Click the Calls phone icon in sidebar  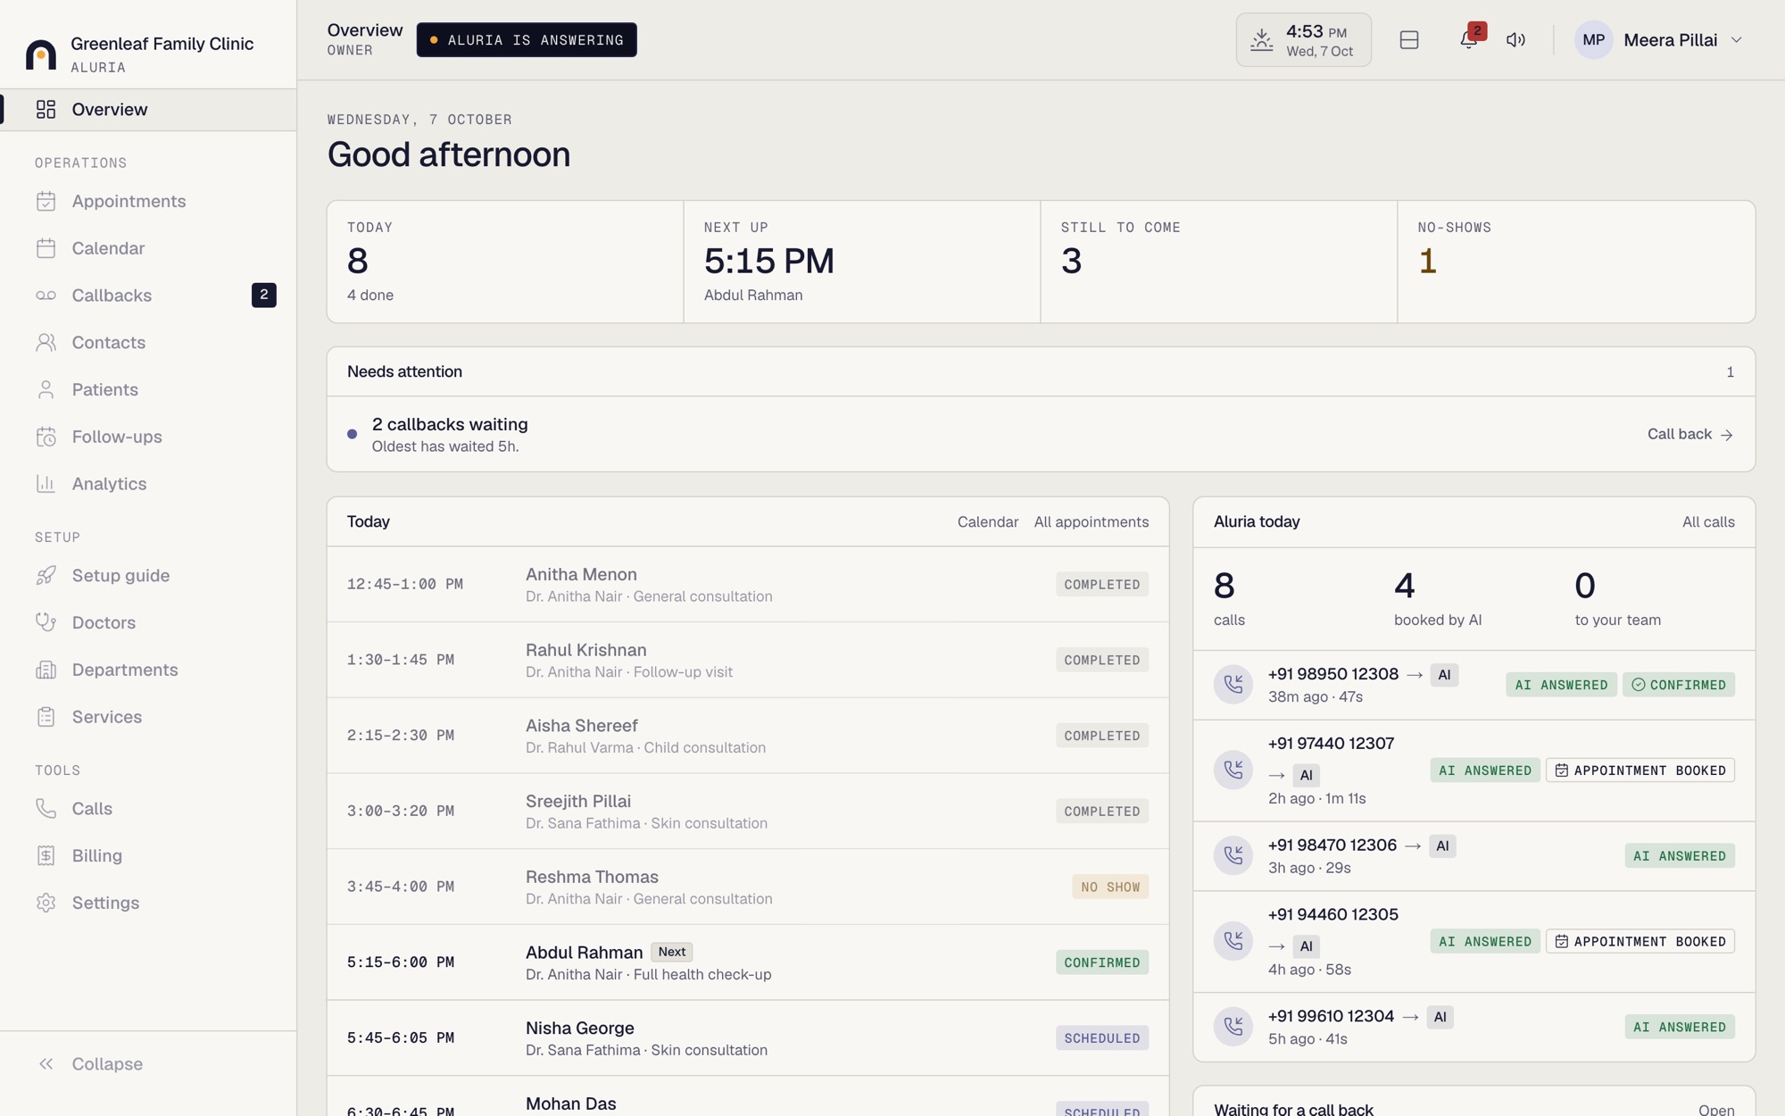tap(46, 809)
